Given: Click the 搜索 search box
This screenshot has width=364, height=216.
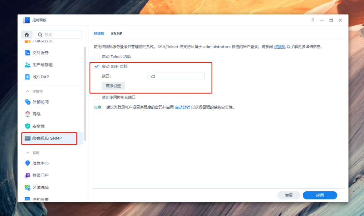Looking at the screenshot, I should click(x=58, y=35).
